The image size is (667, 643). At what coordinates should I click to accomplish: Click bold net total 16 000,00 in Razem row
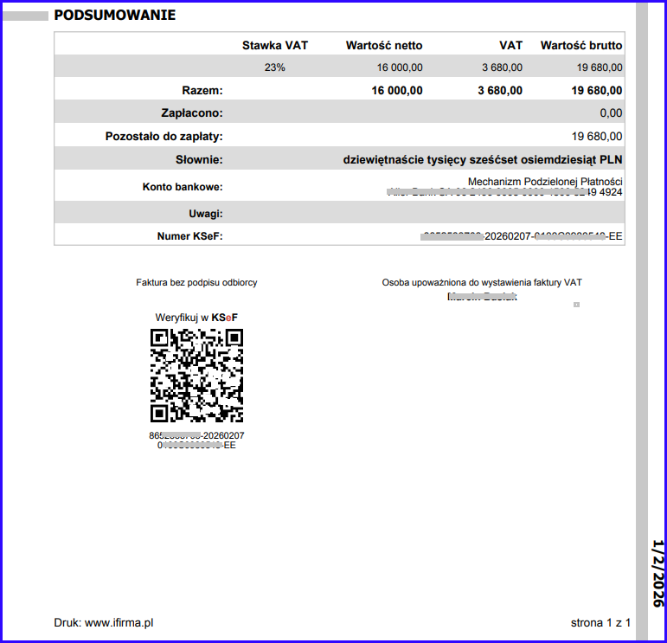pyautogui.click(x=397, y=90)
